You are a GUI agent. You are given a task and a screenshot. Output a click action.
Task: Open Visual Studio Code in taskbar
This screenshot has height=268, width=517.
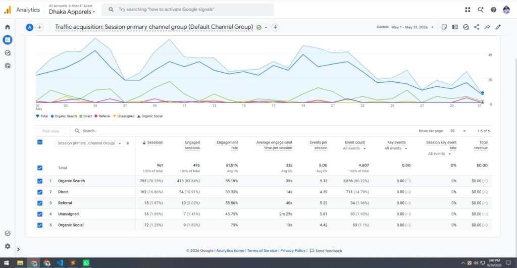[60, 263]
